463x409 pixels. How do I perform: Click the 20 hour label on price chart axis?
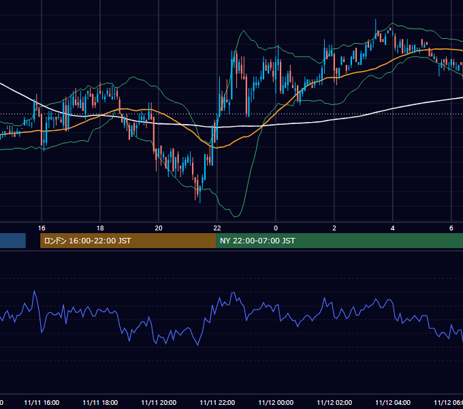point(159,228)
